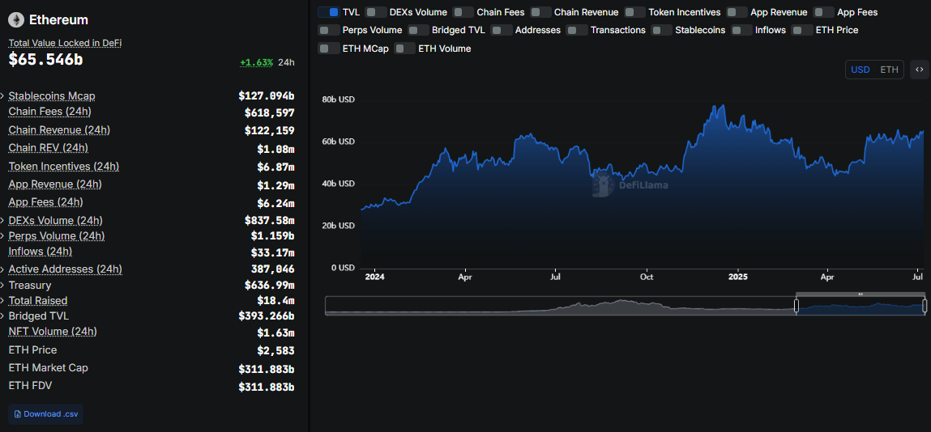Screen dimensions: 931x432
Task: Toggle the TVL chart series
Action: click(328, 12)
